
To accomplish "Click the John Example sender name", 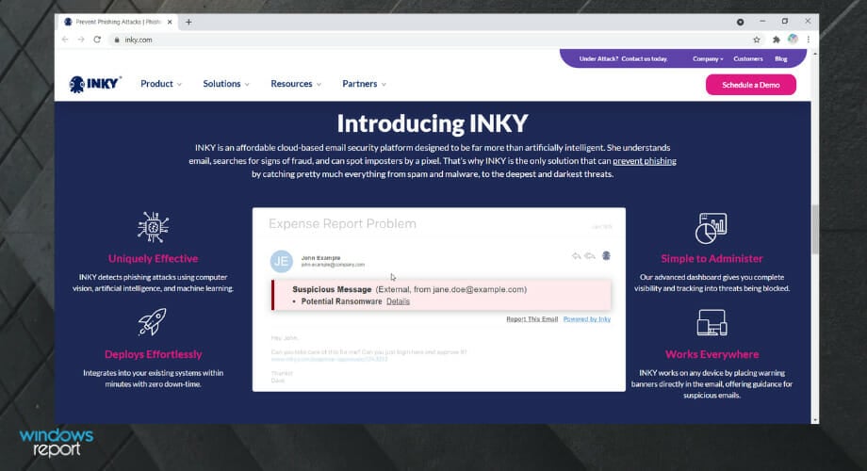I will pyautogui.click(x=320, y=257).
